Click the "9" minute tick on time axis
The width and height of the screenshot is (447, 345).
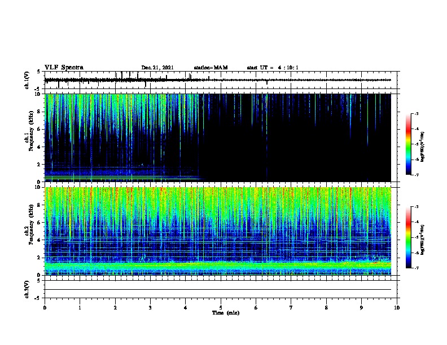pos(361,308)
